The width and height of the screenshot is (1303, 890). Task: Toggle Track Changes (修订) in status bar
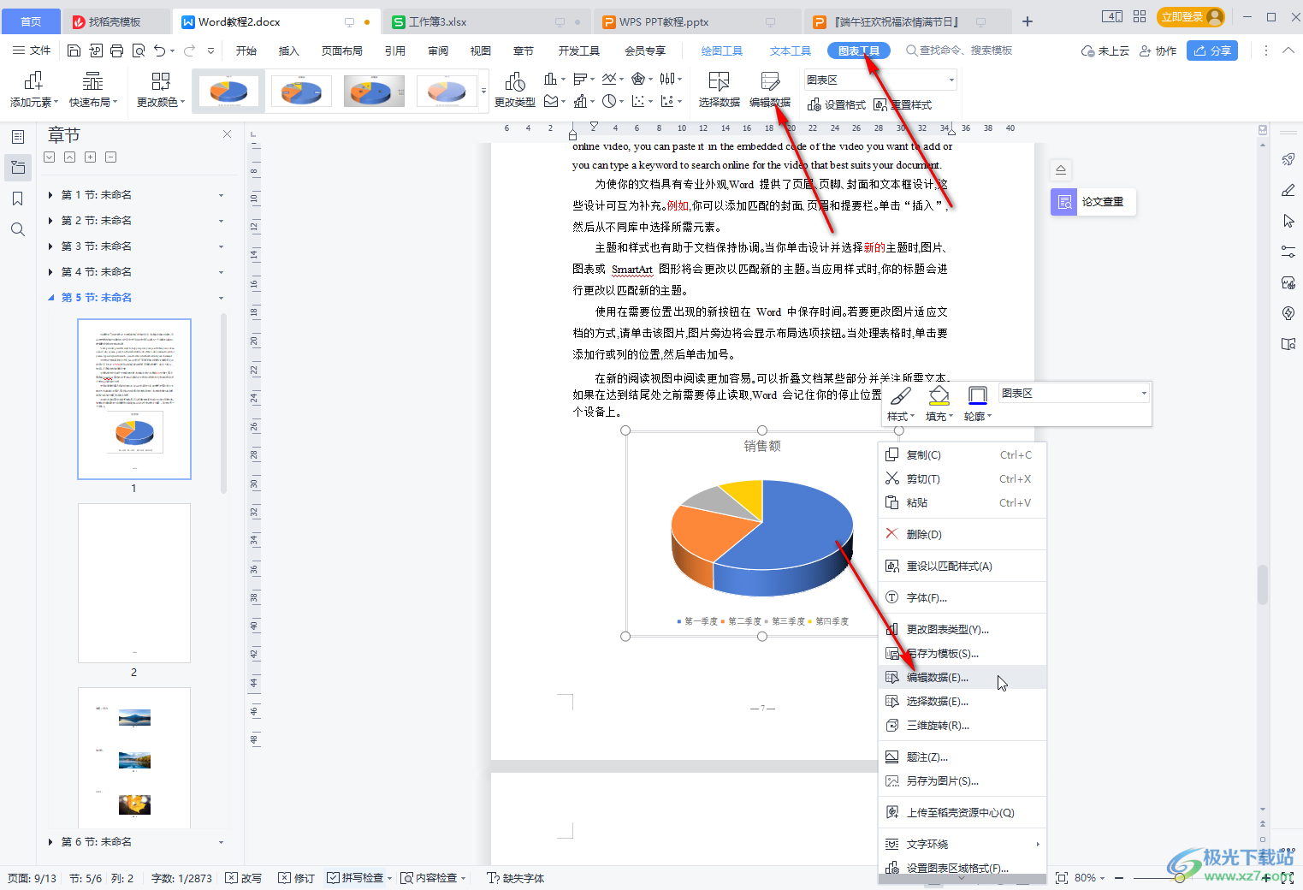pos(297,878)
